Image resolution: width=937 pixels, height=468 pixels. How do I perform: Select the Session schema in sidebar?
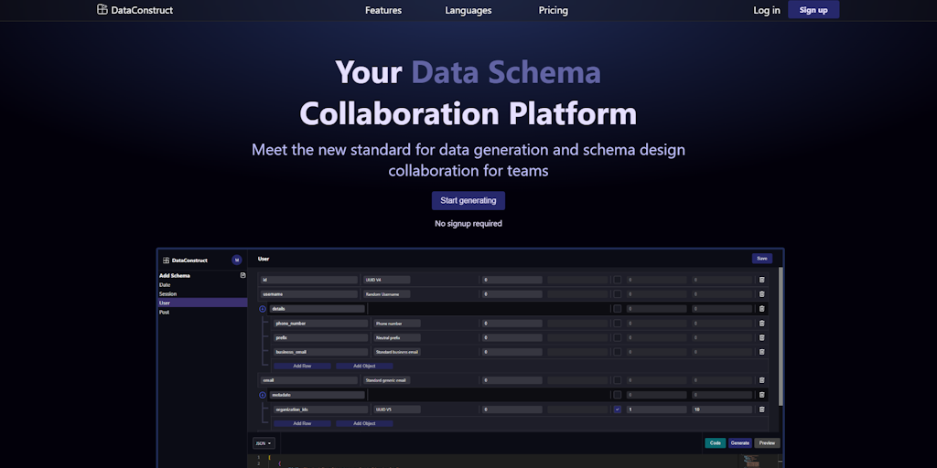168,293
